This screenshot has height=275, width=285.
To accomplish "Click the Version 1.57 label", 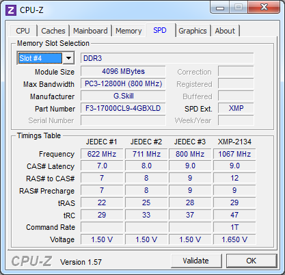I will click(81, 262).
